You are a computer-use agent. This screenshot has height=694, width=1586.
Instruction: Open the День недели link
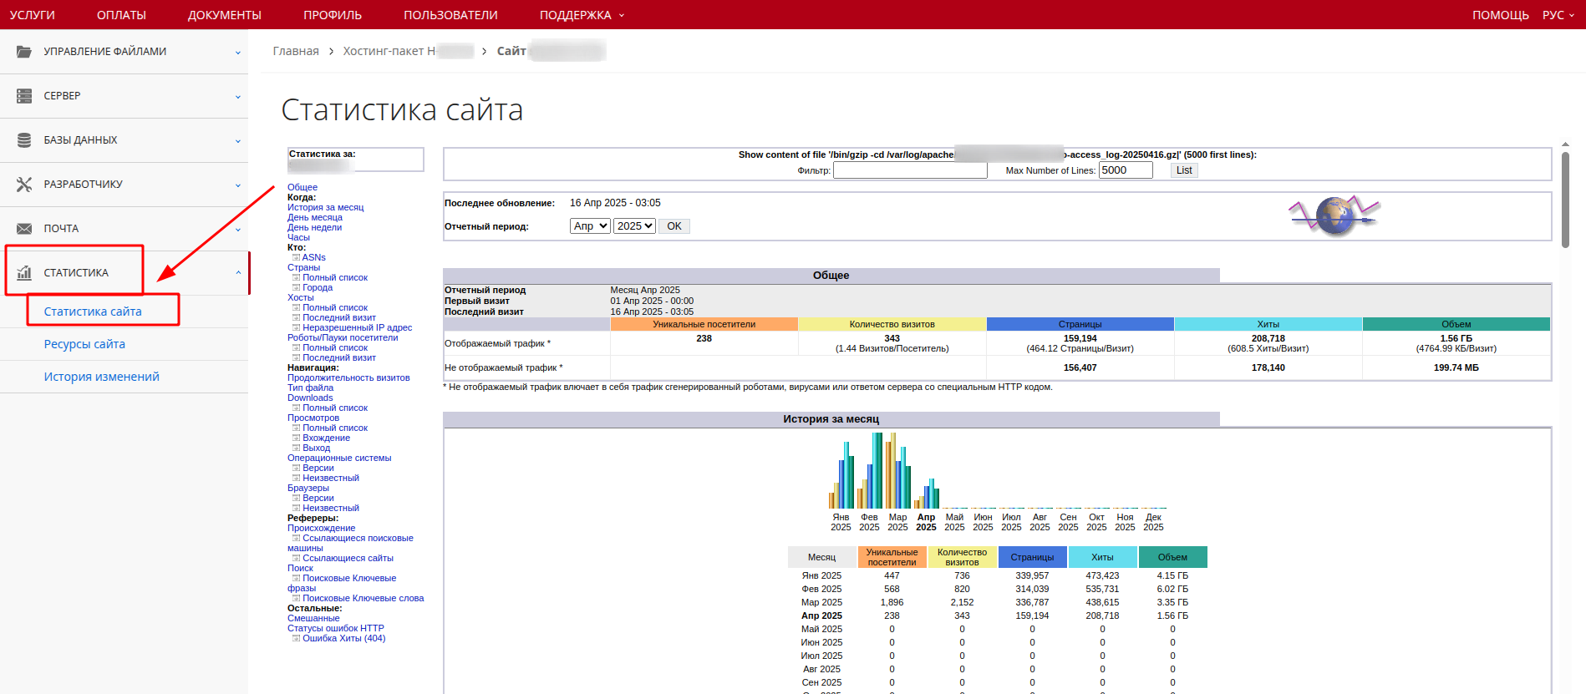314,227
